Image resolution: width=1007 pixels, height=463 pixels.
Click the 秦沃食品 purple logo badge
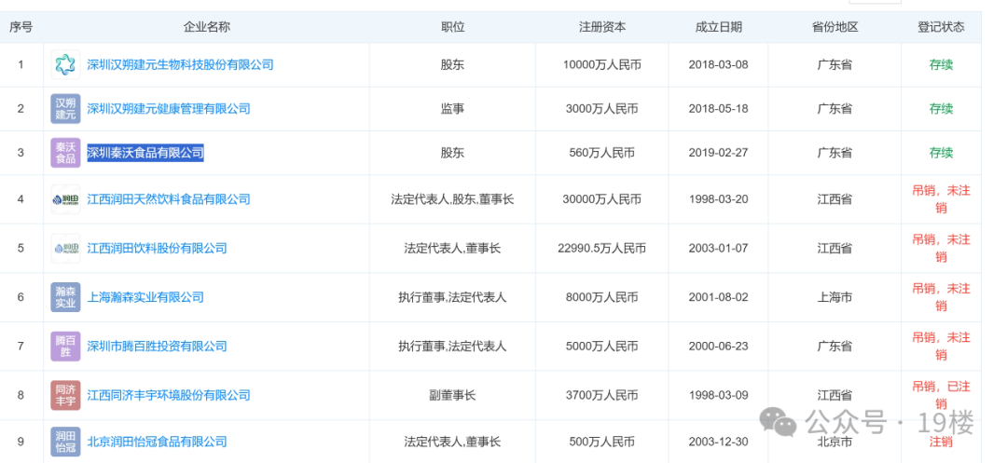(x=65, y=153)
